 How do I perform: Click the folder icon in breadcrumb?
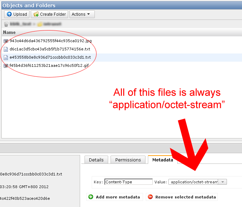pos(40,24)
